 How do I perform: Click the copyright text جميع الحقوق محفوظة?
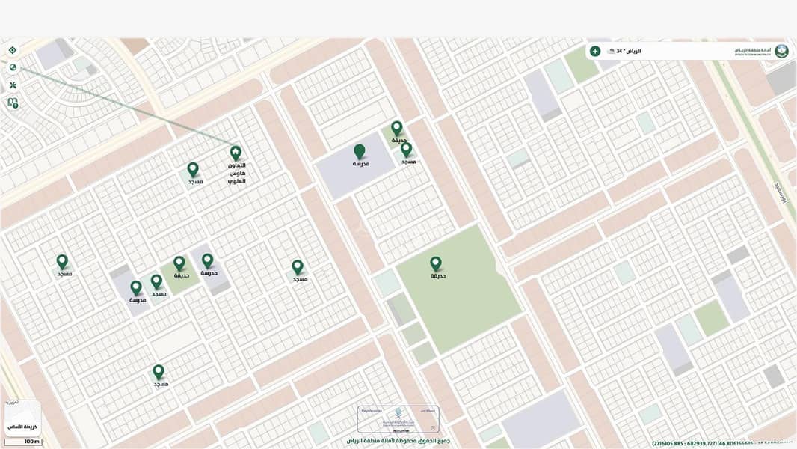point(398,441)
